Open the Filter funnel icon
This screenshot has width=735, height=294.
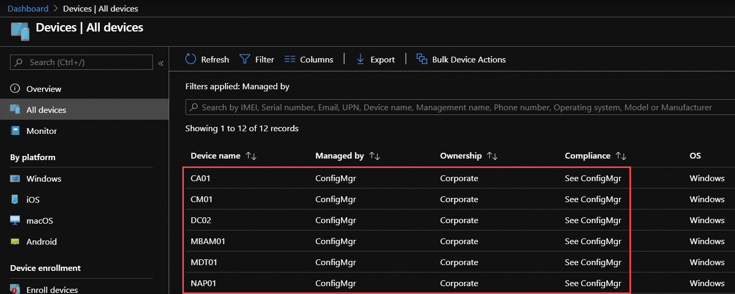(245, 59)
